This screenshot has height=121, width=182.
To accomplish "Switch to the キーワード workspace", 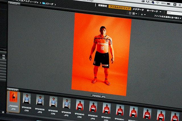I will point(152,11).
